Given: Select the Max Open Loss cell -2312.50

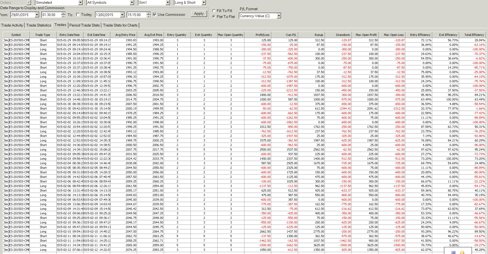Looking at the screenshot, I should pos(392,109).
